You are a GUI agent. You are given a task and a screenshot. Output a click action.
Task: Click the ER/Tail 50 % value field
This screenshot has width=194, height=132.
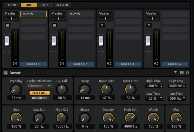pos(62,98)
